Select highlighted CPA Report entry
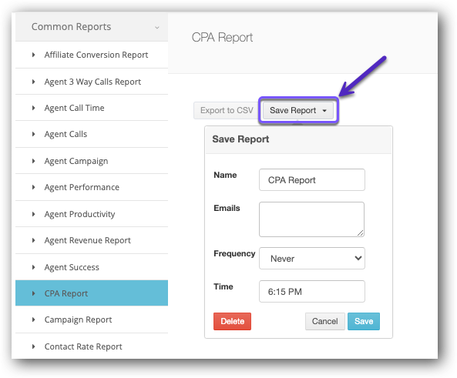Screen dimensions: 457x378 [92, 293]
